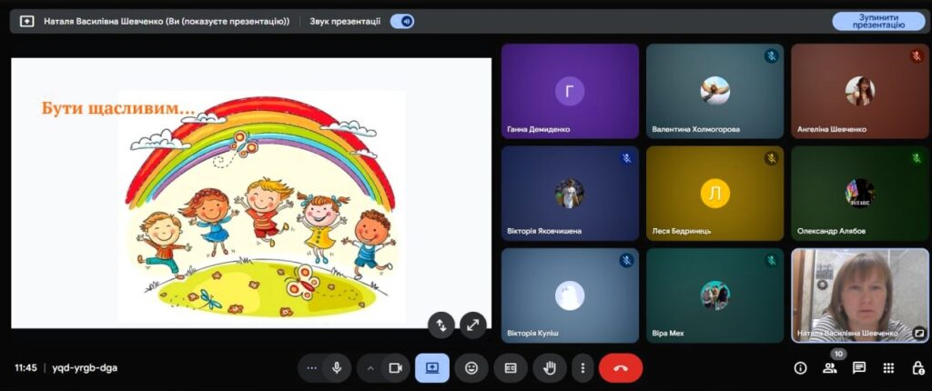Click Зупинити презентацію button
932x391 pixels.
877,21
